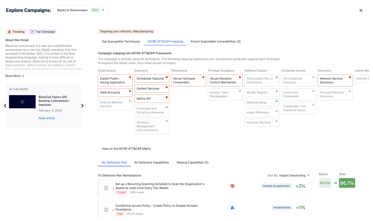The width and height of the screenshot is (373, 221).
Task: Select the Native API technique card
Action: point(152,99)
